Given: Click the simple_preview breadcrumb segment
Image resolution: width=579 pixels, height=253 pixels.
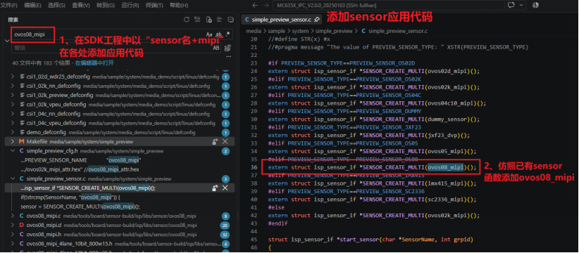Looking at the screenshot, I should coord(334,32).
